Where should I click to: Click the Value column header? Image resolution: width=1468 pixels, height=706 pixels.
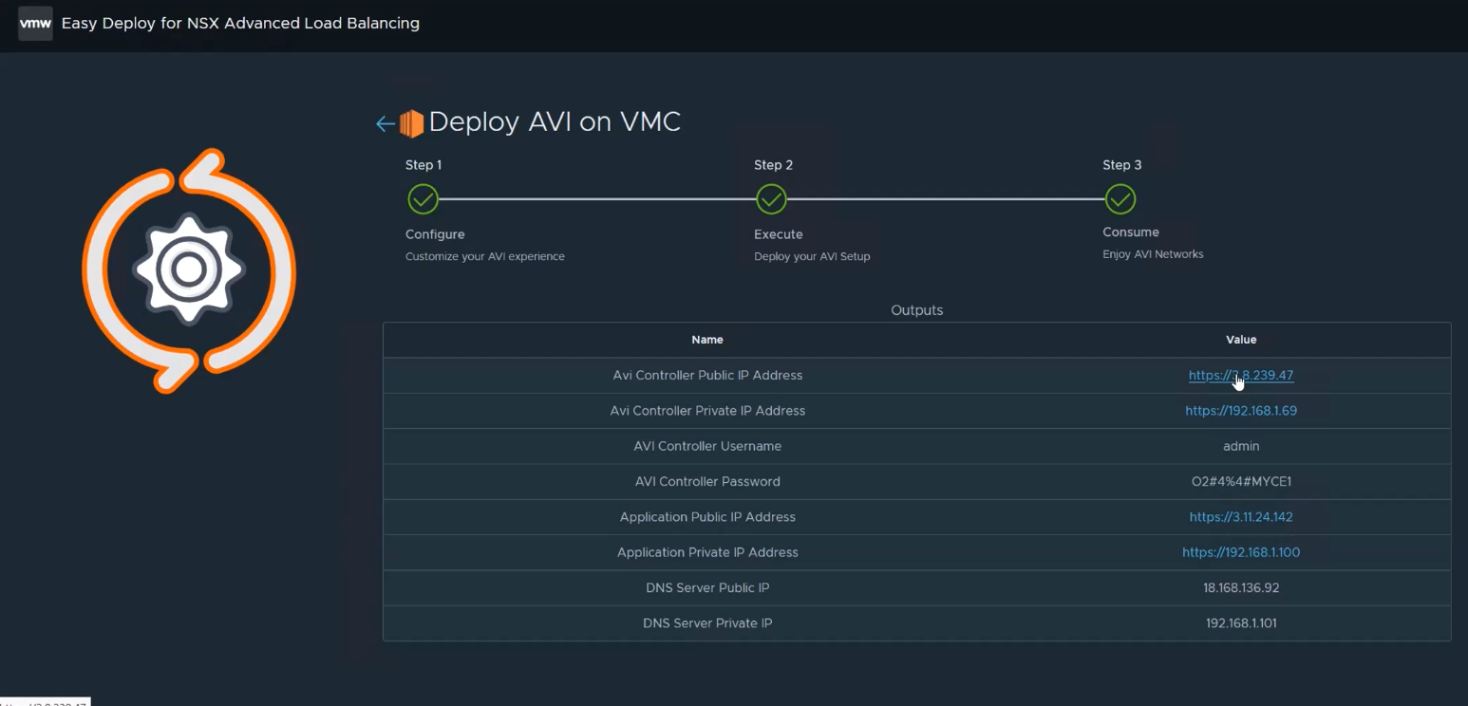tap(1240, 340)
